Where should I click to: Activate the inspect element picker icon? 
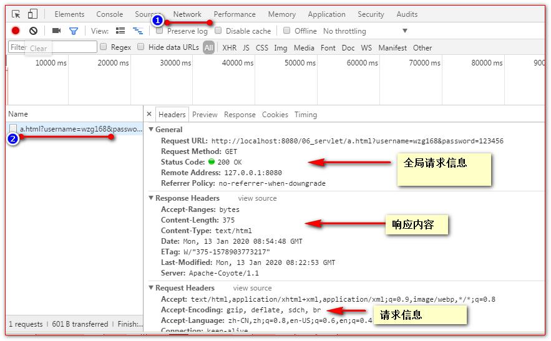(16, 14)
